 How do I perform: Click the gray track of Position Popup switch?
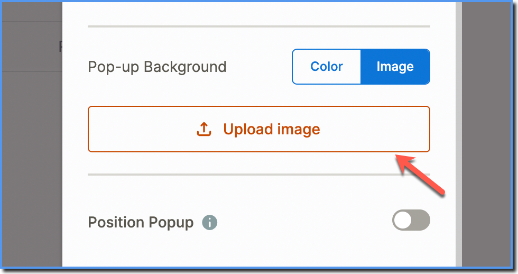click(421, 220)
